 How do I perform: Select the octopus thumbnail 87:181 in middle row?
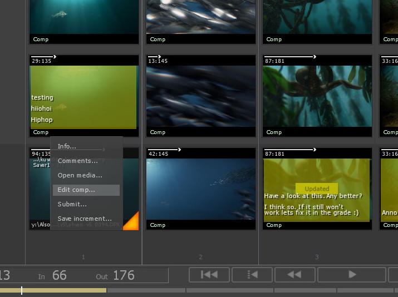point(317,96)
